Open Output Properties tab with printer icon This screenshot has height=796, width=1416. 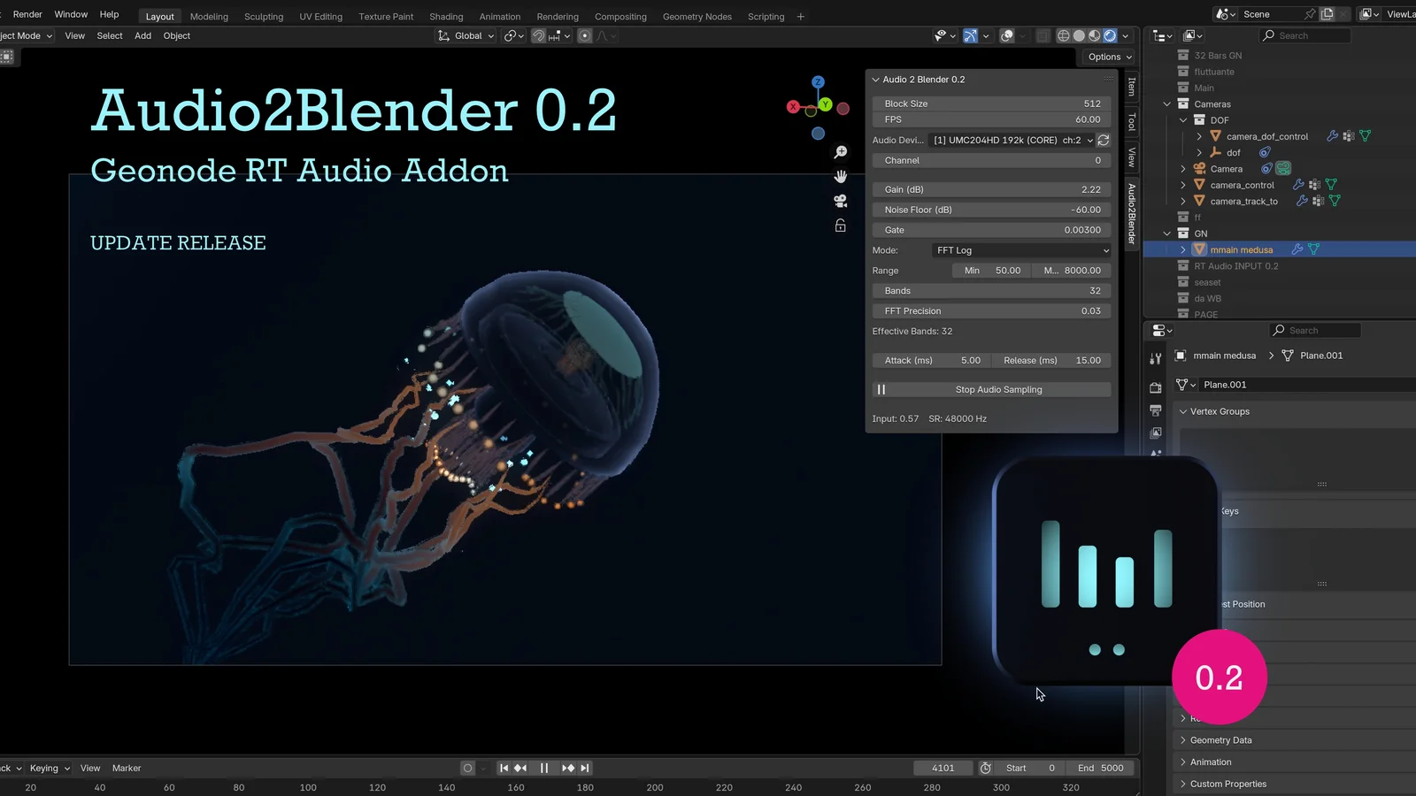pyautogui.click(x=1155, y=410)
